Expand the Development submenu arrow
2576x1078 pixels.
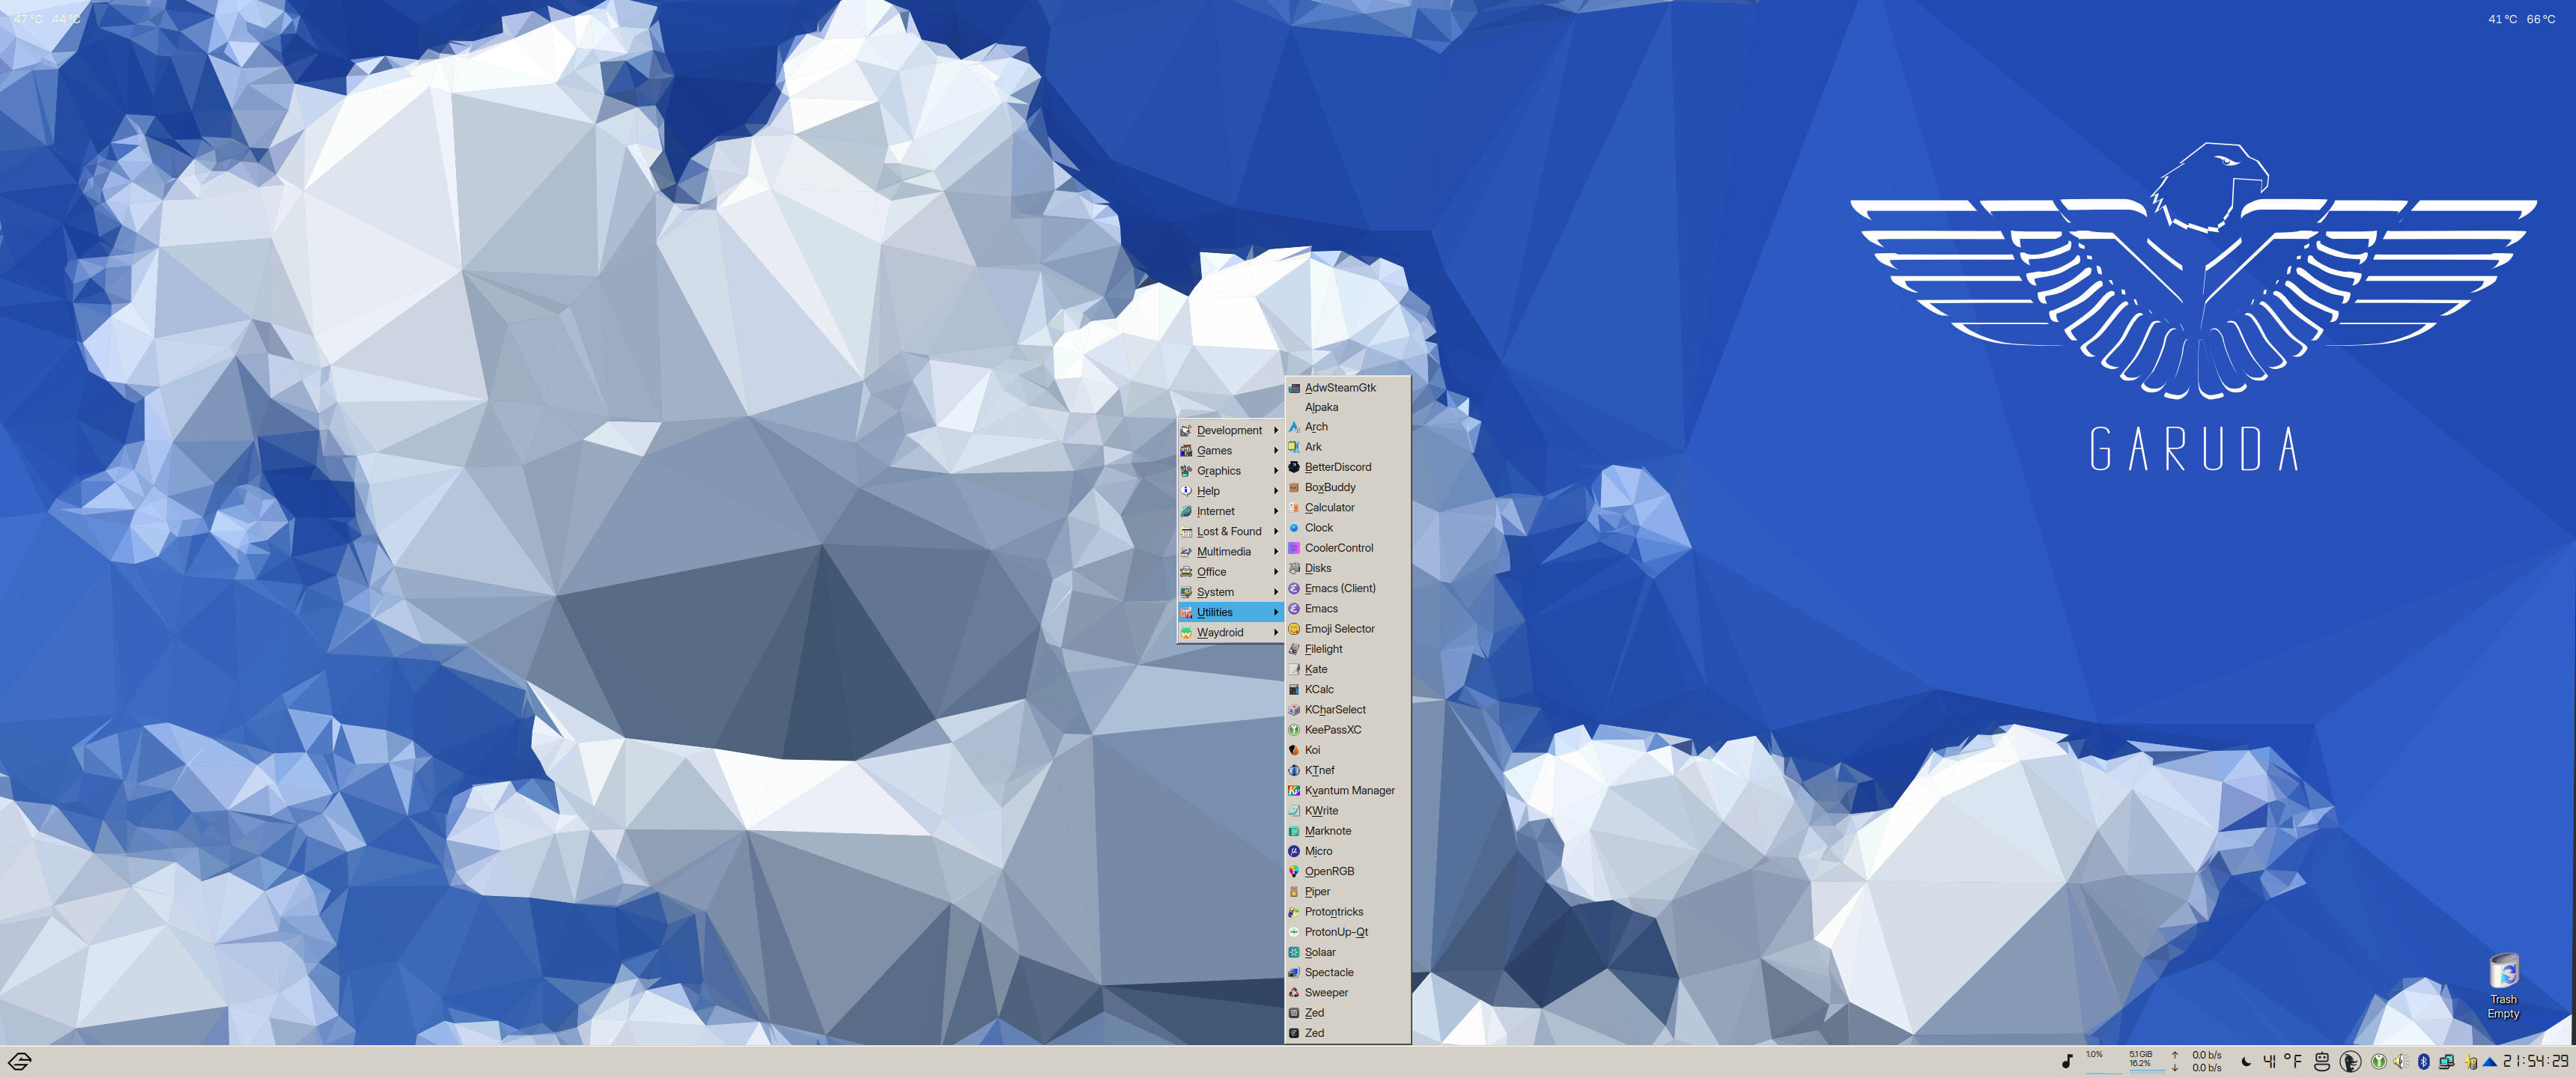click(1276, 431)
